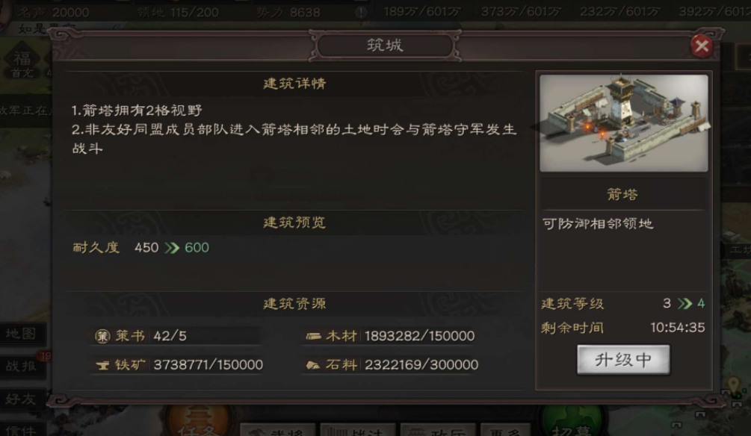
Task: Click the 石料 2322169/300000 amount field
Action: click(421, 365)
